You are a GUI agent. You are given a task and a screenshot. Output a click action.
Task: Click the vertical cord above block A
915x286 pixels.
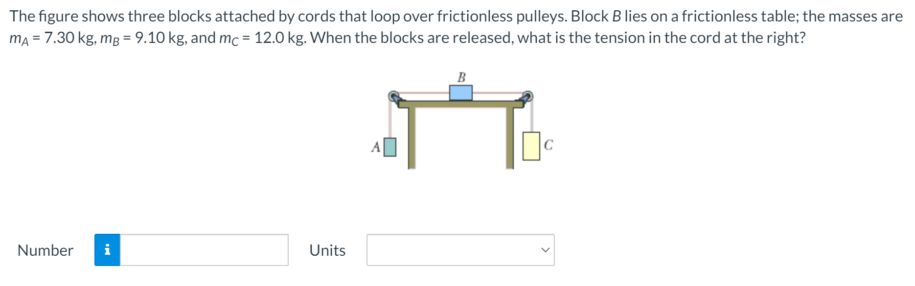tap(390, 120)
